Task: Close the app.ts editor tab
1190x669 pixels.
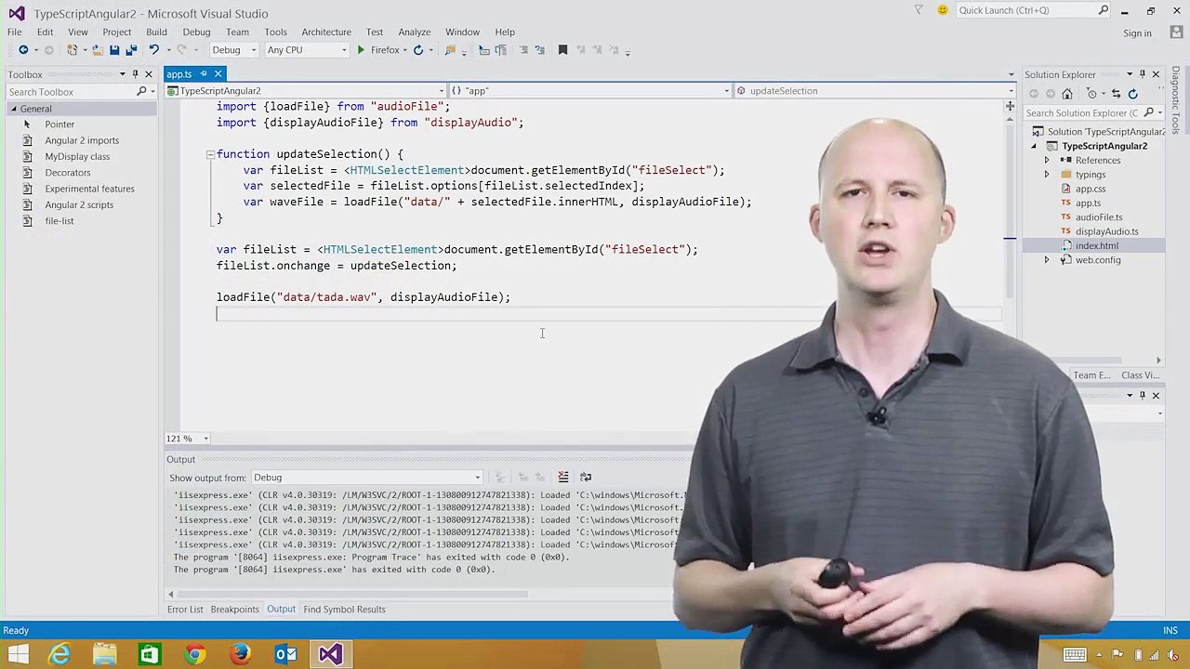Action: (218, 74)
